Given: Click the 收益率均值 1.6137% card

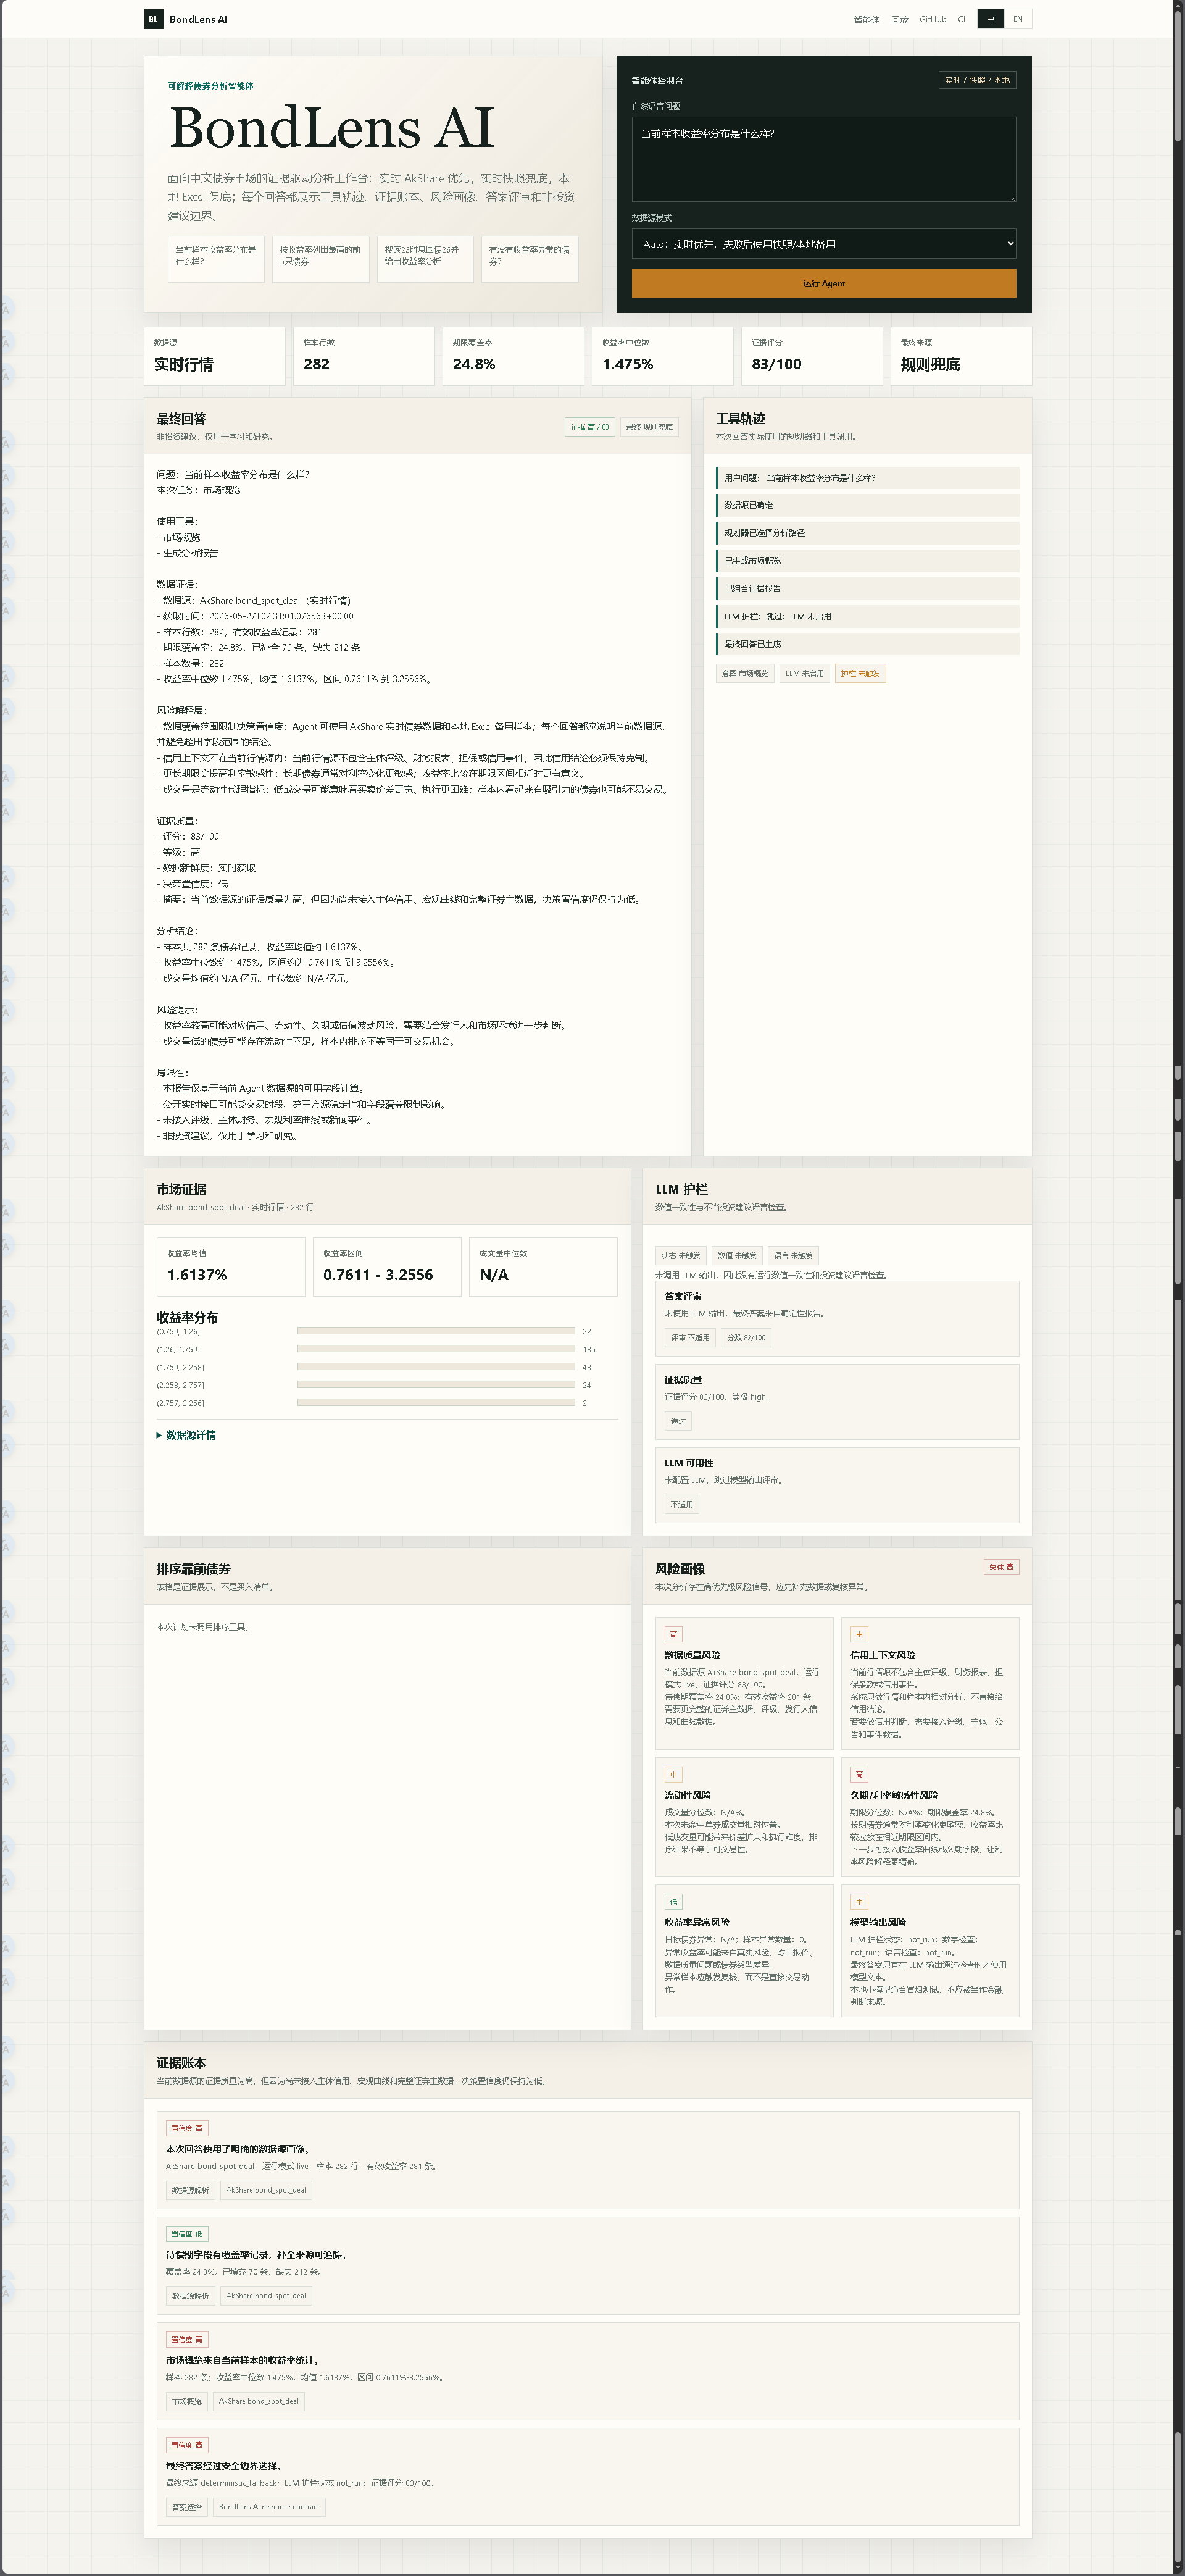Looking at the screenshot, I should tap(231, 1266).
